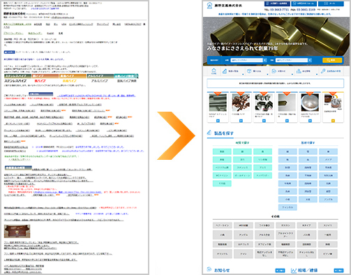Expand the submenu arrow beside the second navigation item

tap(243, 75)
